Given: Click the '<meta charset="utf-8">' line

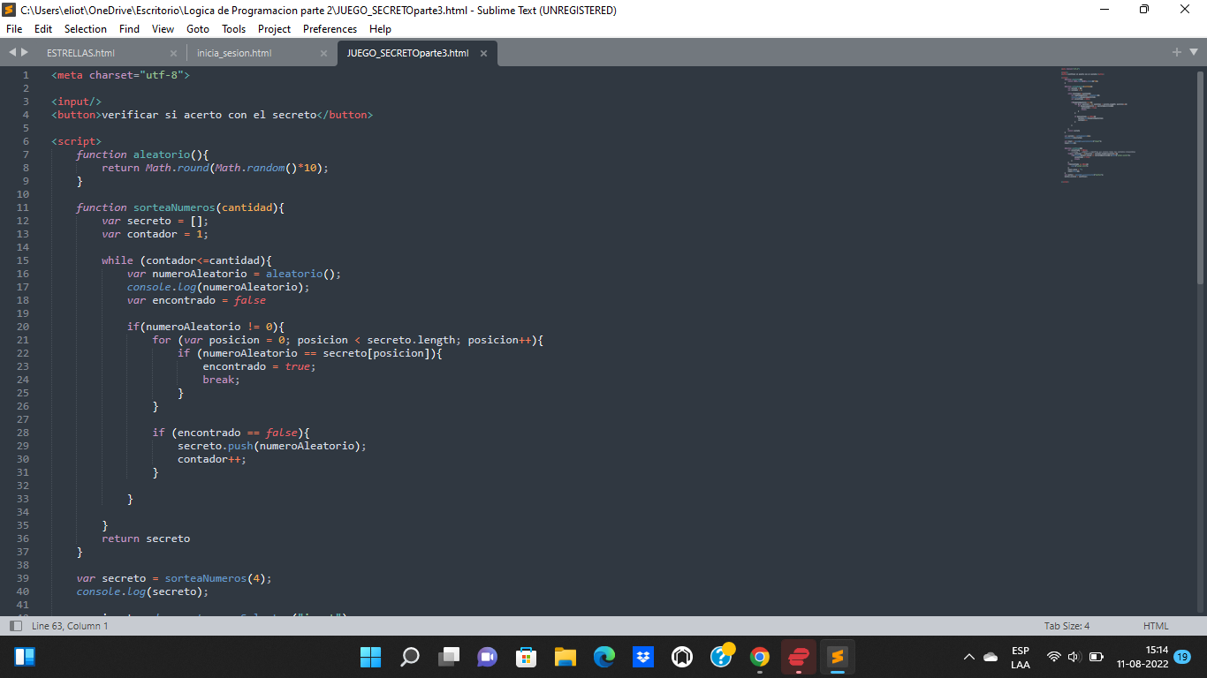Looking at the screenshot, I should pos(121,75).
